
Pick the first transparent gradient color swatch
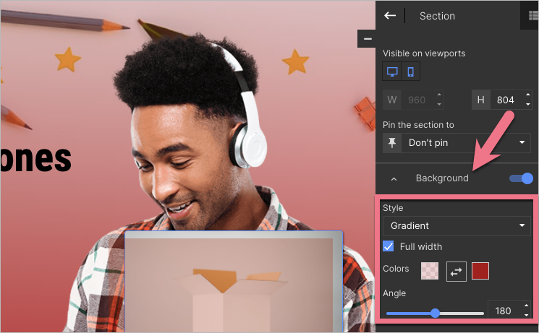click(x=430, y=271)
